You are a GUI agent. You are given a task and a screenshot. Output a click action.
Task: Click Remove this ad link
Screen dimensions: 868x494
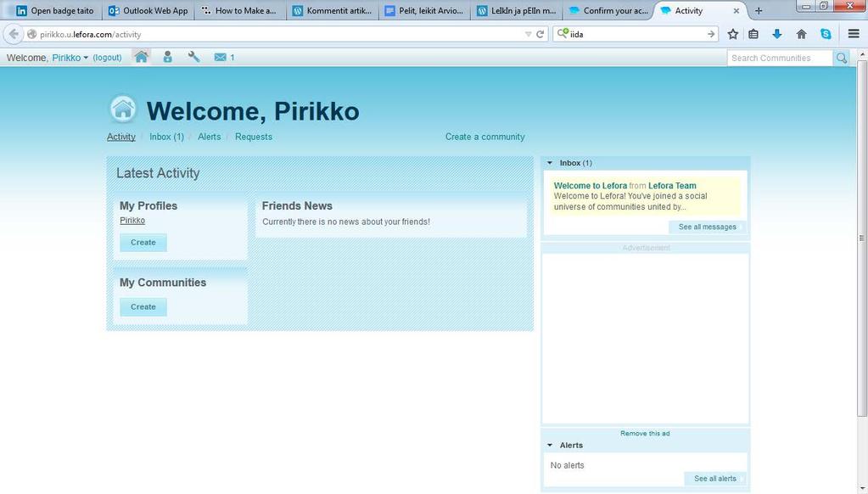pyautogui.click(x=645, y=433)
